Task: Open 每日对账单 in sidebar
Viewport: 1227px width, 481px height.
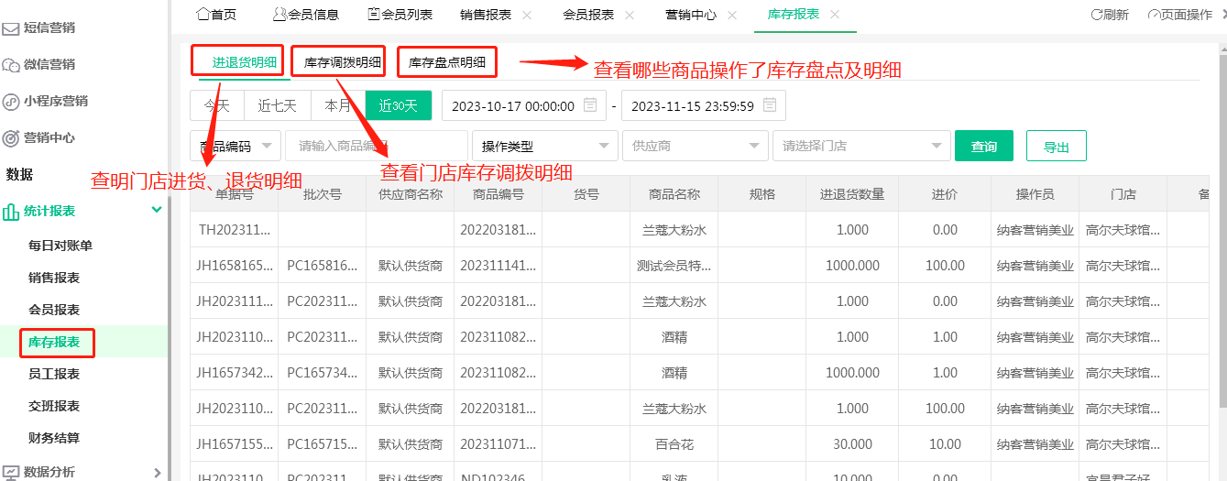Action: pos(60,246)
